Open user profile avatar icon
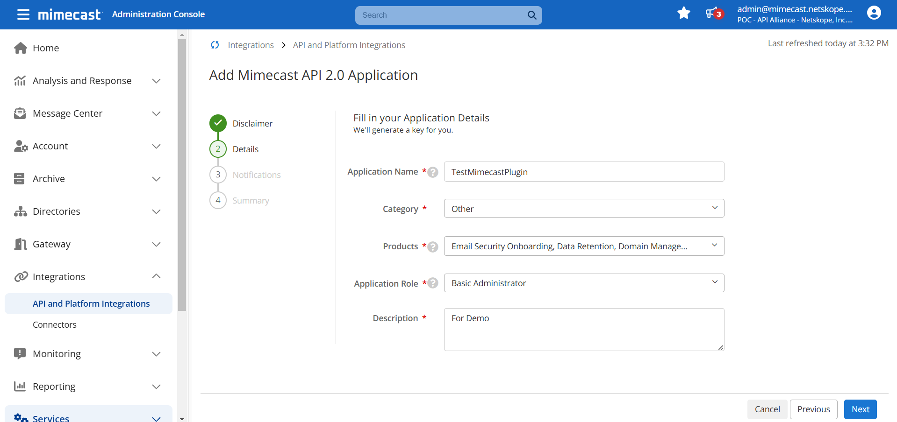This screenshot has width=897, height=422. 874,13
